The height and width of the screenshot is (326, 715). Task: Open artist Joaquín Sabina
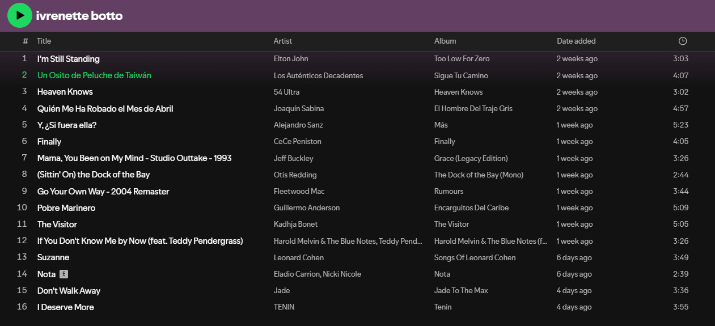pos(299,108)
